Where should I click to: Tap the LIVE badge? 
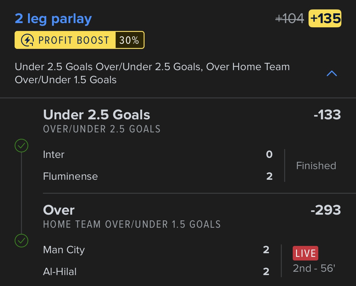305,253
